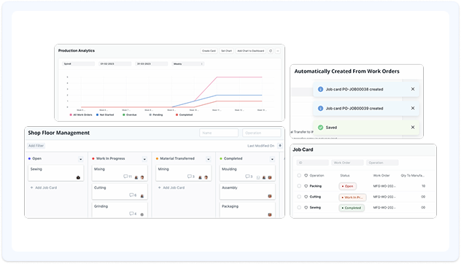This screenshot has width=461, height=264.
Task: Click the Operation filter field in Job Card
Action: pyautogui.click(x=382, y=163)
